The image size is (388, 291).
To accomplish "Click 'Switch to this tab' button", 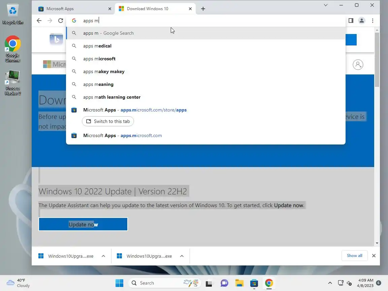I will [108, 121].
